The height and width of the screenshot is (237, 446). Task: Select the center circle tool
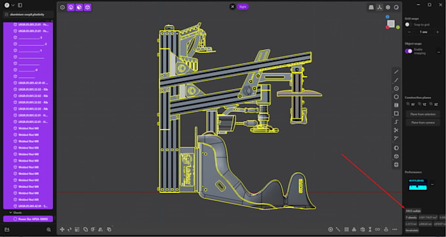(x=396, y=88)
